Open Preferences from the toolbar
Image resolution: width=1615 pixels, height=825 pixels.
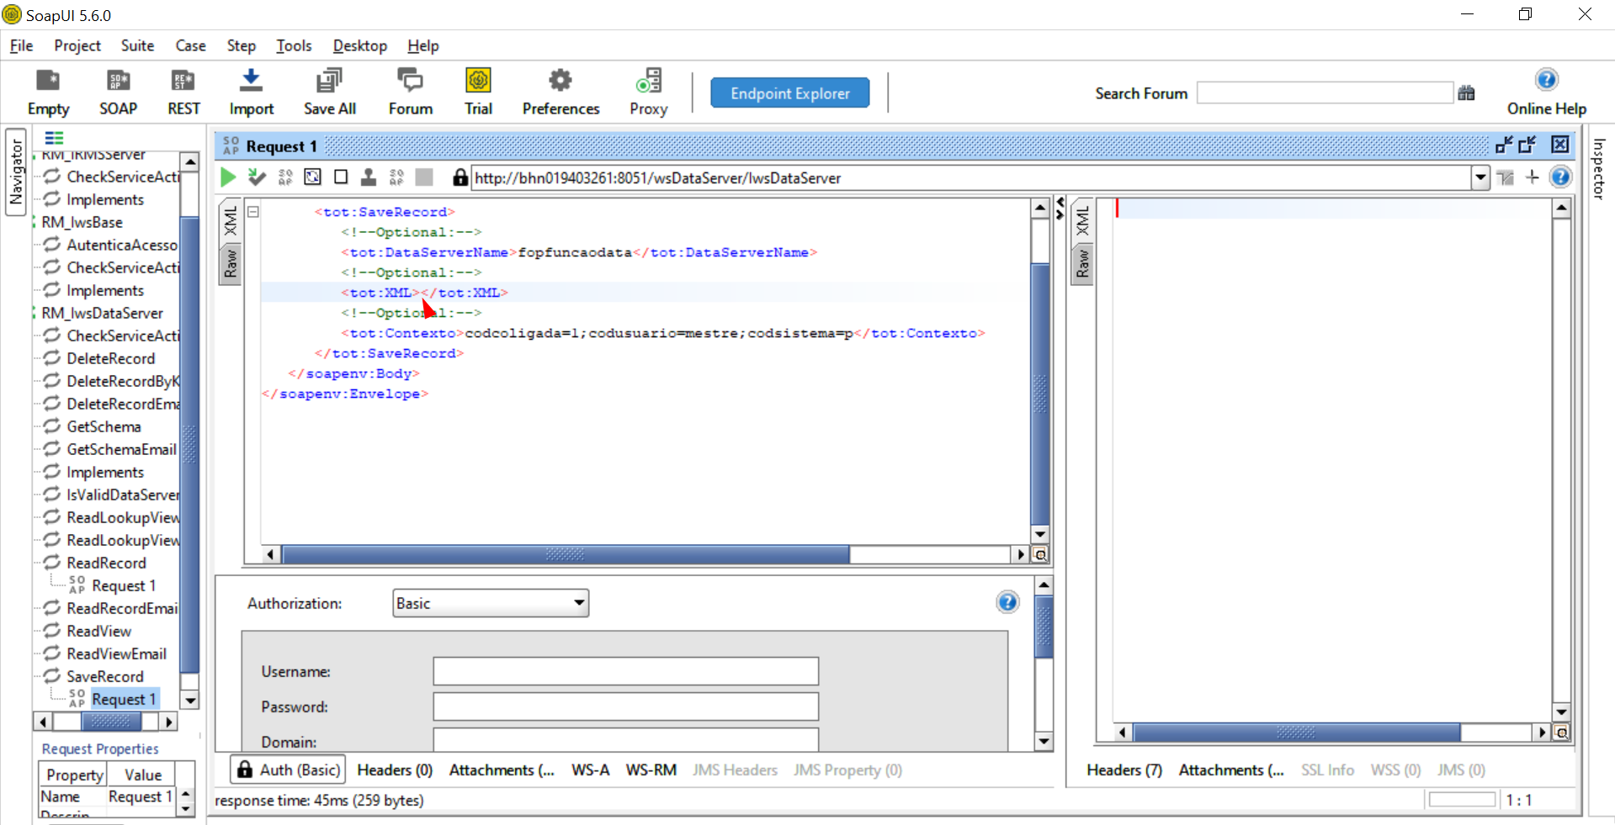click(560, 92)
